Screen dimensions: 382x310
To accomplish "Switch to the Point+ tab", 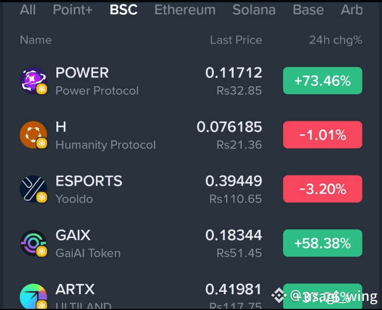I will 73,10.
